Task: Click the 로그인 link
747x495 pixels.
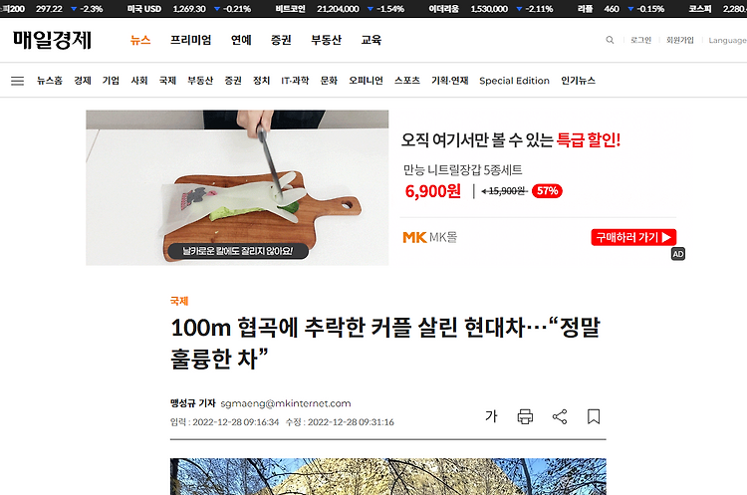Action: tap(640, 41)
